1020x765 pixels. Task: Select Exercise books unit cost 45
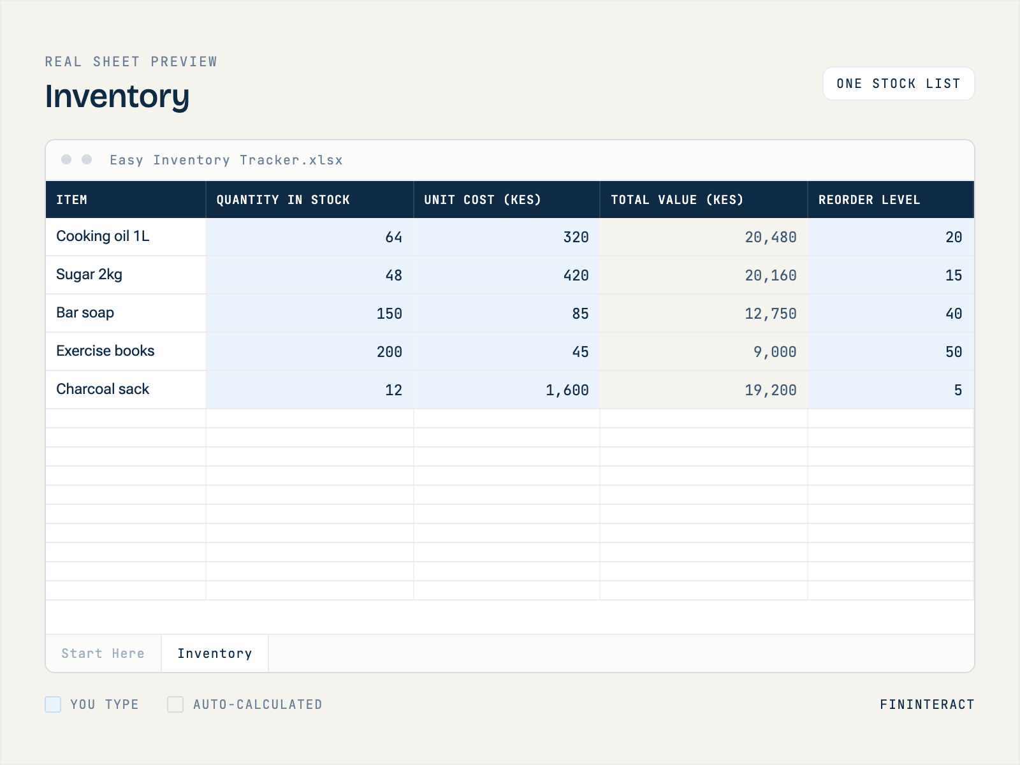click(x=507, y=351)
